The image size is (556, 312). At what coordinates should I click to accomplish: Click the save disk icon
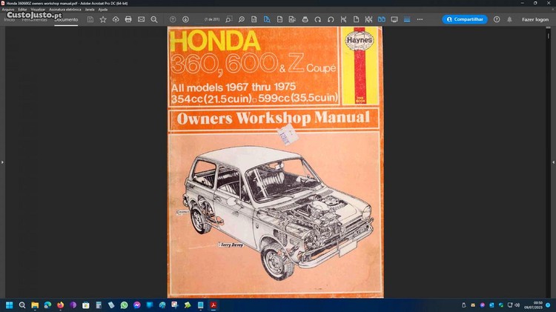click(90, 19)
